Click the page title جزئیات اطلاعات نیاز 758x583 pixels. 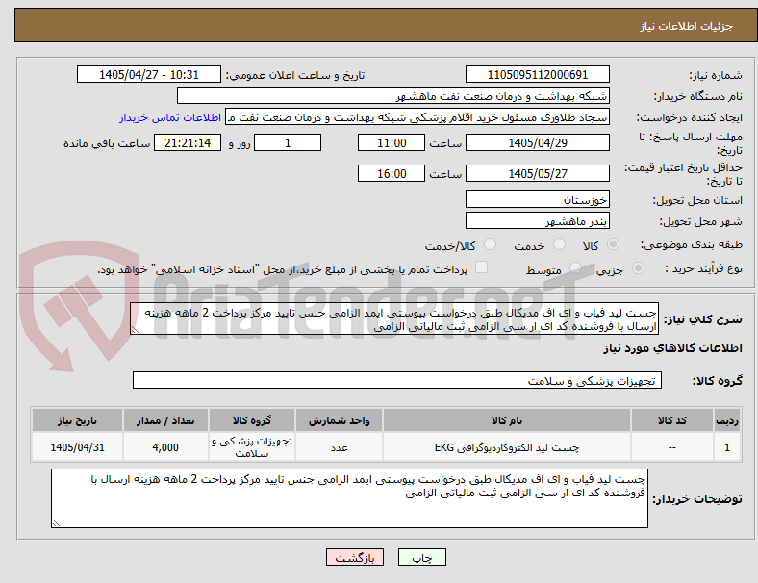click(x=687, y=26)
